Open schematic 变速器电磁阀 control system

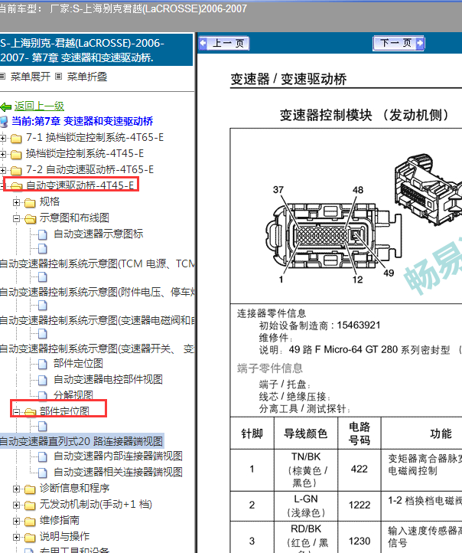point(97,320)
